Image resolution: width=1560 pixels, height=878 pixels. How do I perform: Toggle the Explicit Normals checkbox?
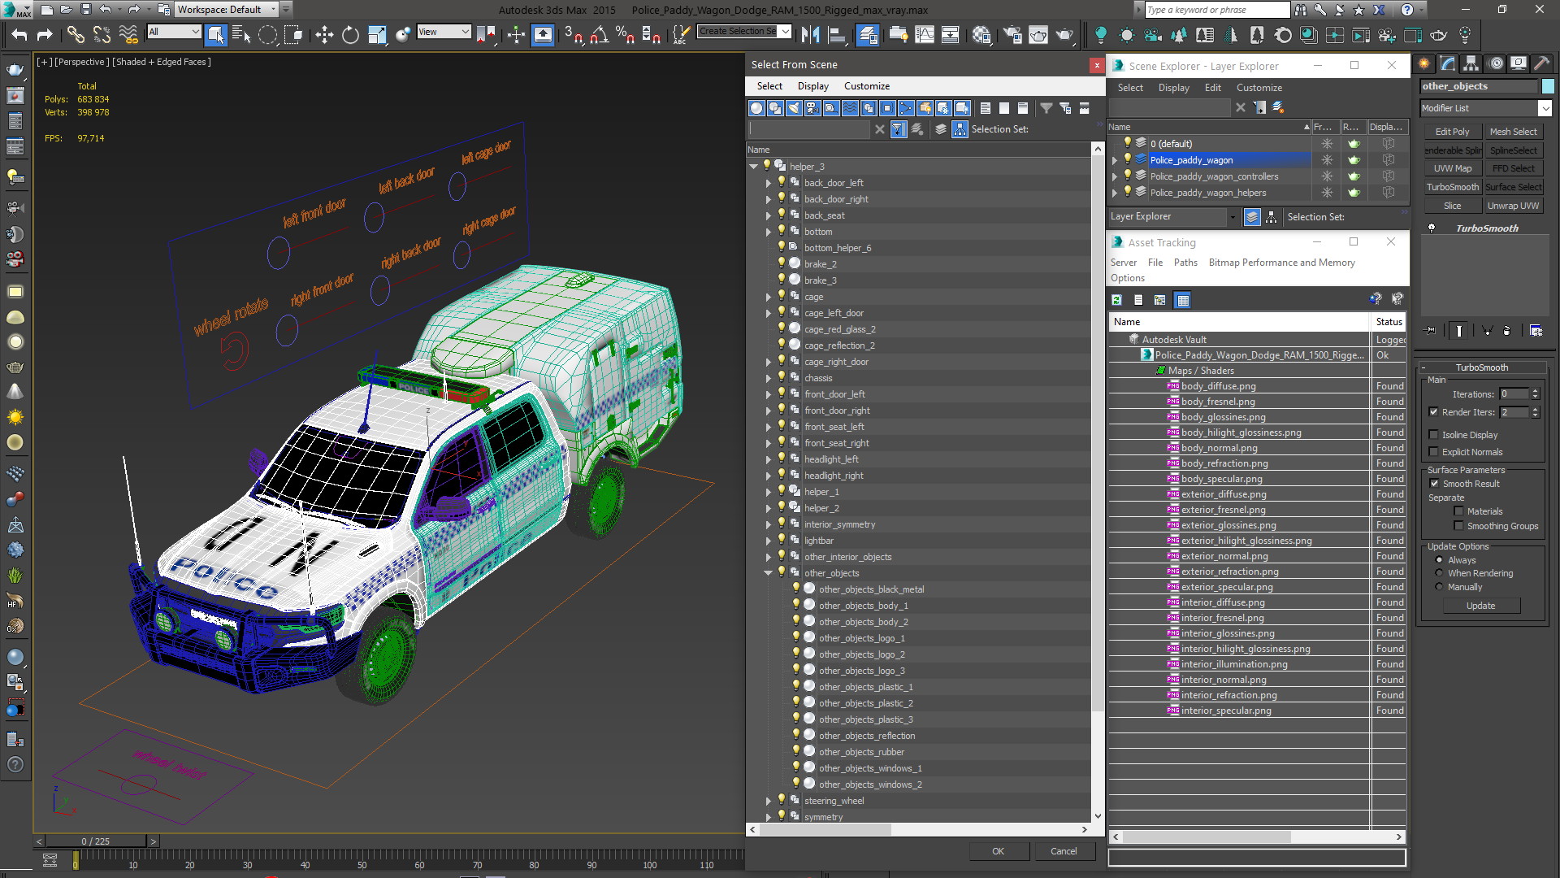1433,452
